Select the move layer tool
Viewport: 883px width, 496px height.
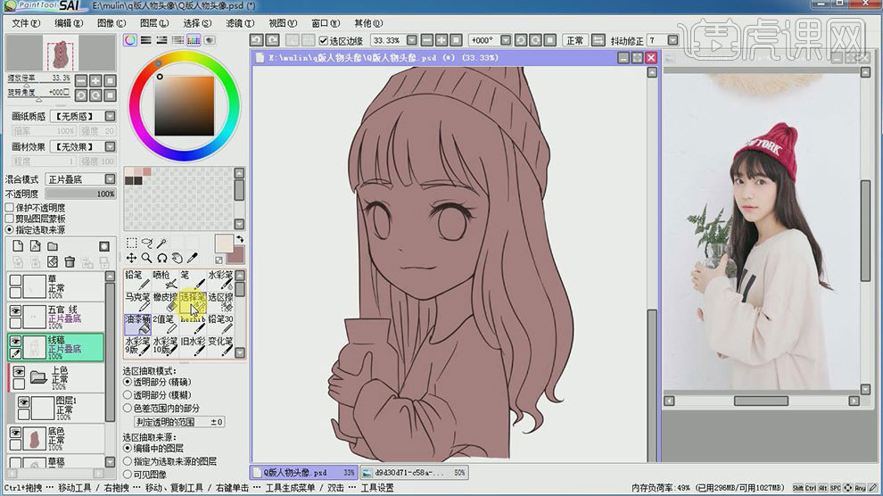tap(132, 258)
